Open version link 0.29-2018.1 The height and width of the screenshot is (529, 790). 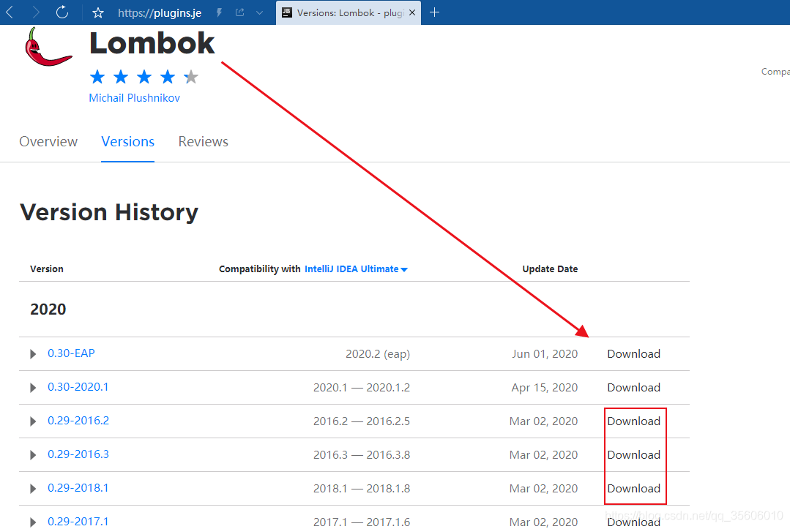[78, 488]
